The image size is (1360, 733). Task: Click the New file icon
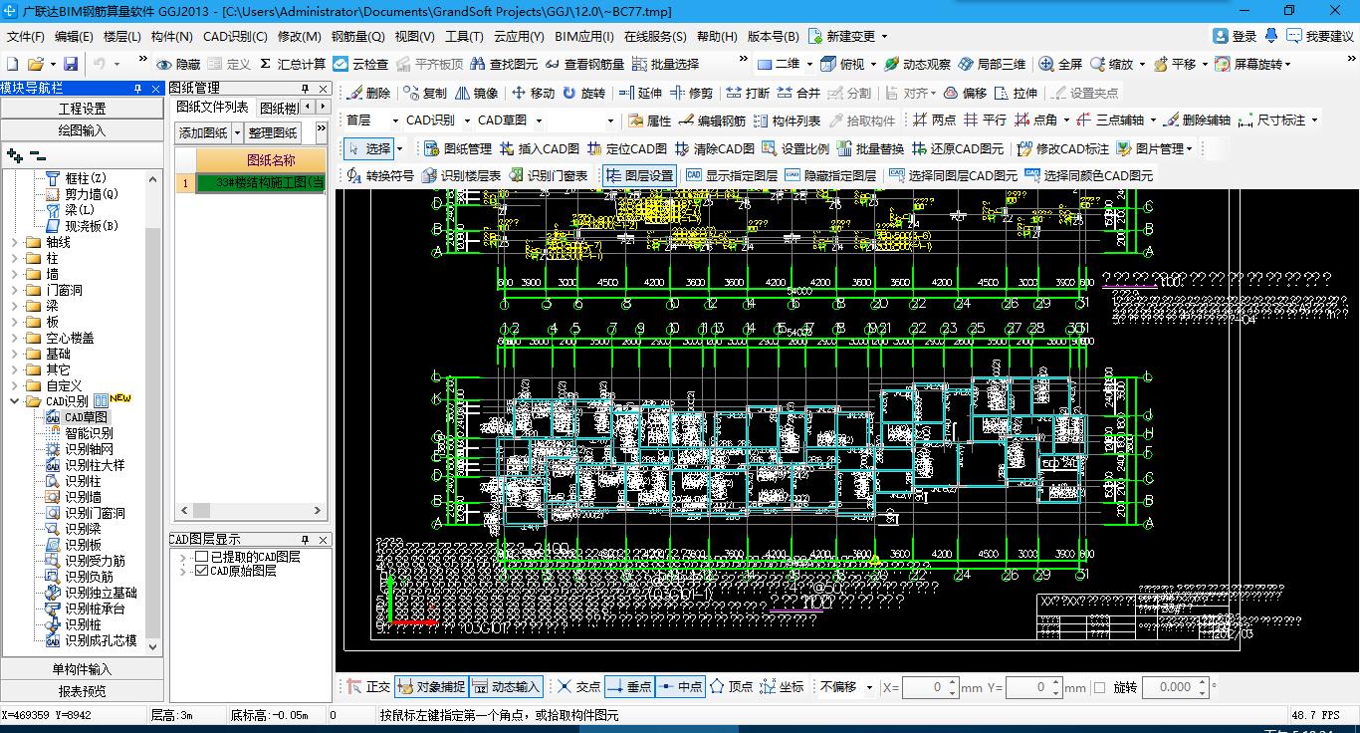click(13, 64)
